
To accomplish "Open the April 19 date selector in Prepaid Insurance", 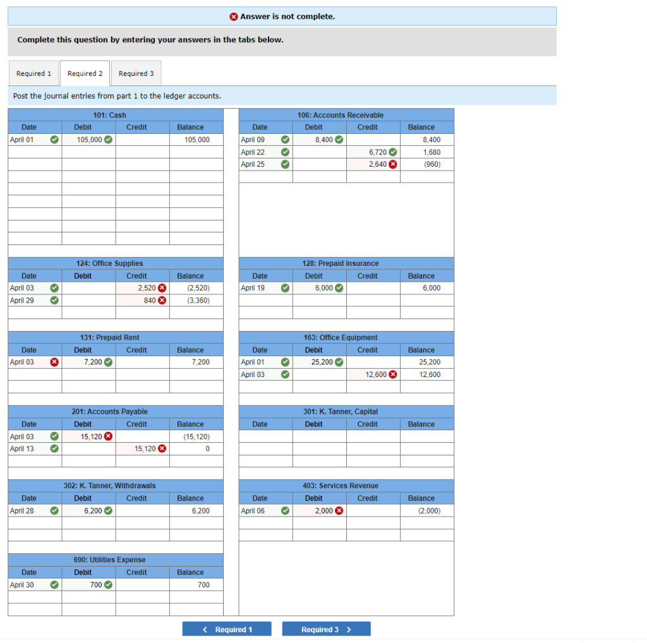I will (x=260, y=288).
